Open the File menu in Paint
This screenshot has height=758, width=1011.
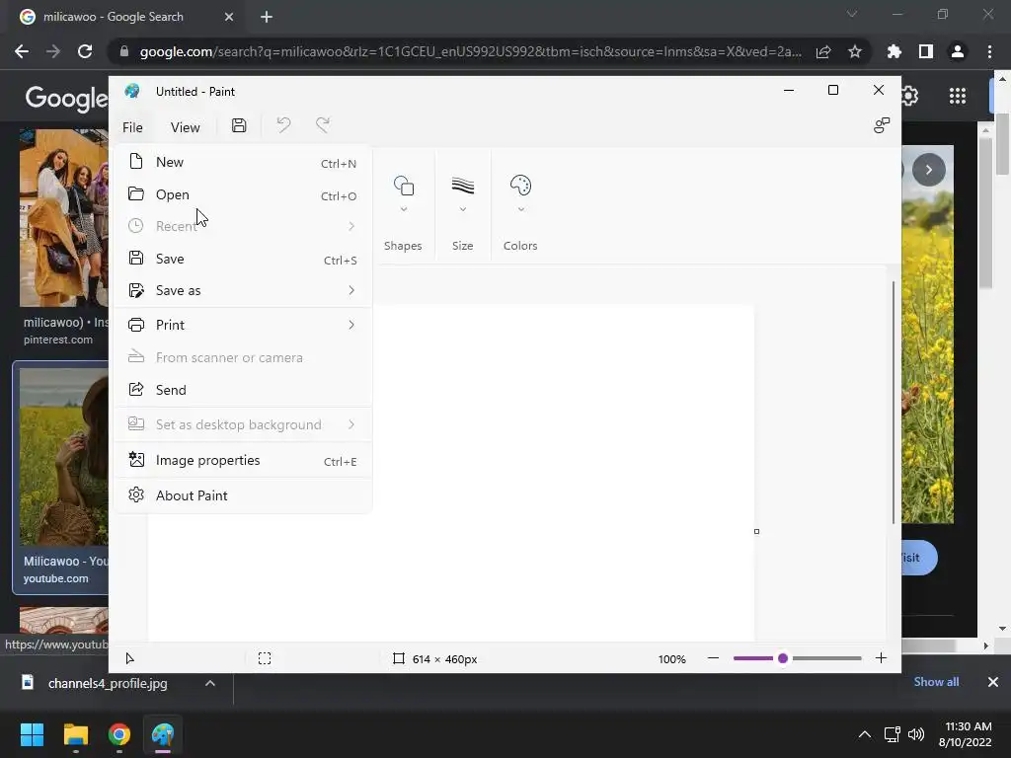pos(132,127)
